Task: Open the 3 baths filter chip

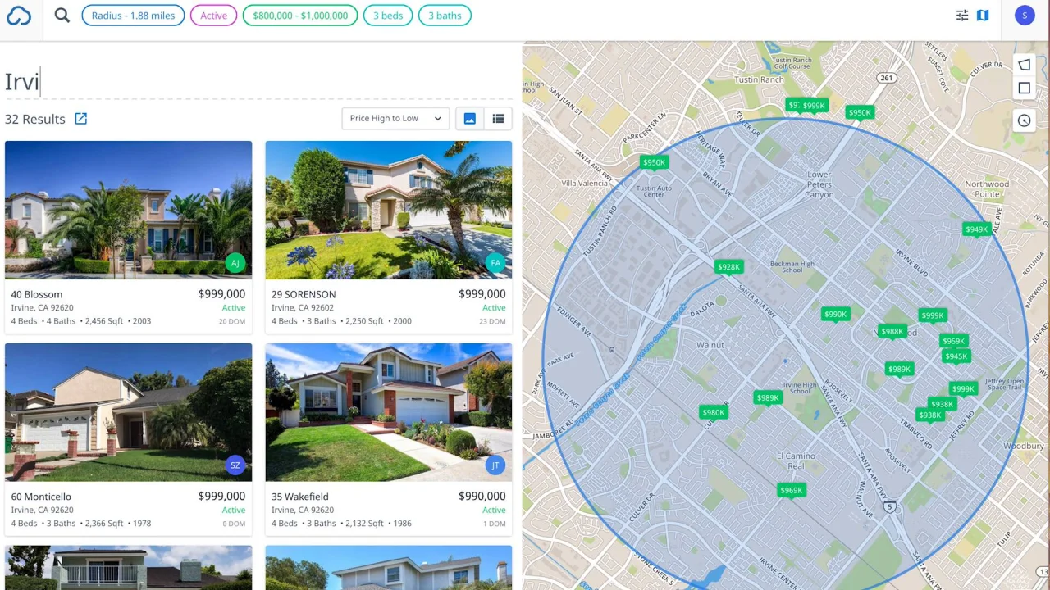Action: click(445, 16)
